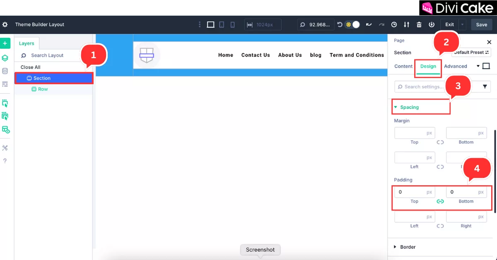
Task: Click the three-dot options icon in top bar
Action: (200, 25)
